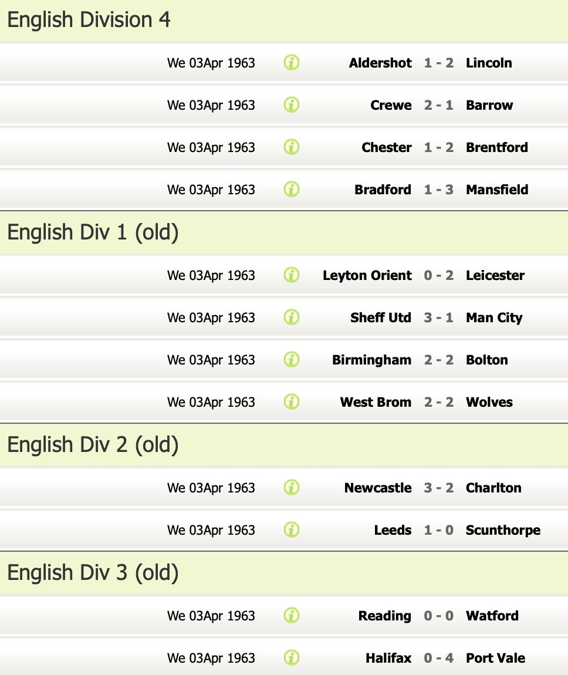This screenshot has width=568, height=675.
Task: Click info icon for Sheff Utd match
Action: pyautogui.click(x=292, y=317)
